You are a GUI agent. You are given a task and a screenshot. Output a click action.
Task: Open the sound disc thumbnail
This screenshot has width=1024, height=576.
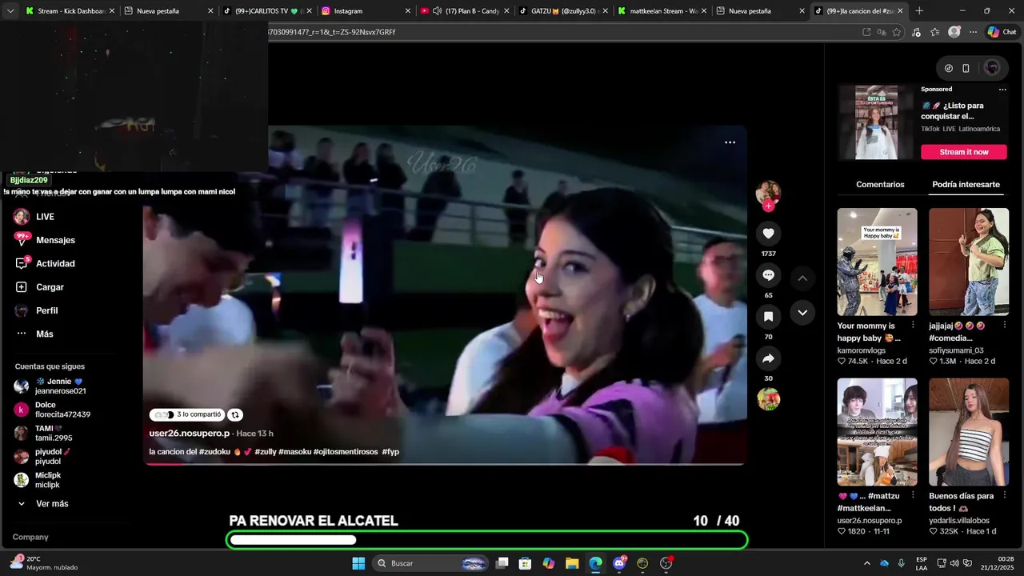pyautogui.click(x=768, y=399)
